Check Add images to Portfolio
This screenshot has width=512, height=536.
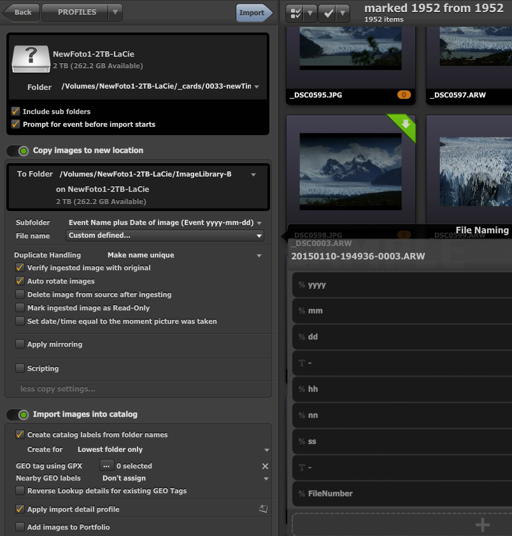pos(20,527)
